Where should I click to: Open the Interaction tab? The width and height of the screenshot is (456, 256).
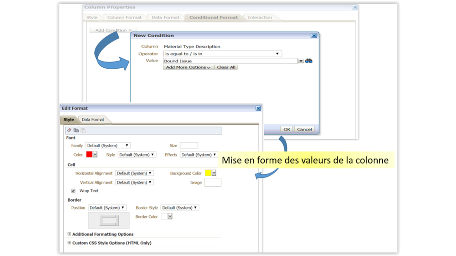click(260, 17)
